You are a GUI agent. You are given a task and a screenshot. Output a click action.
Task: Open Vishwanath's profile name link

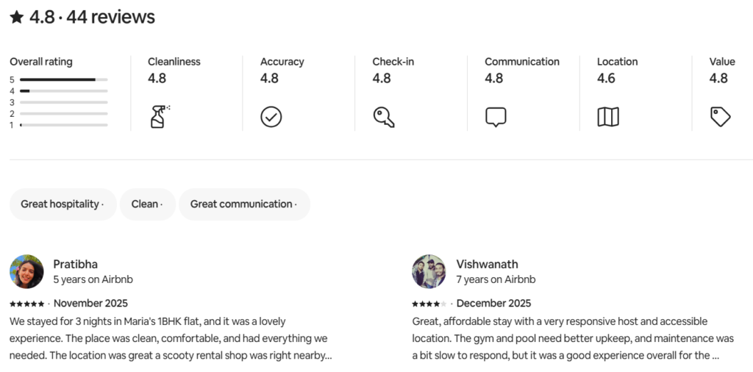(x=487, y=264)
